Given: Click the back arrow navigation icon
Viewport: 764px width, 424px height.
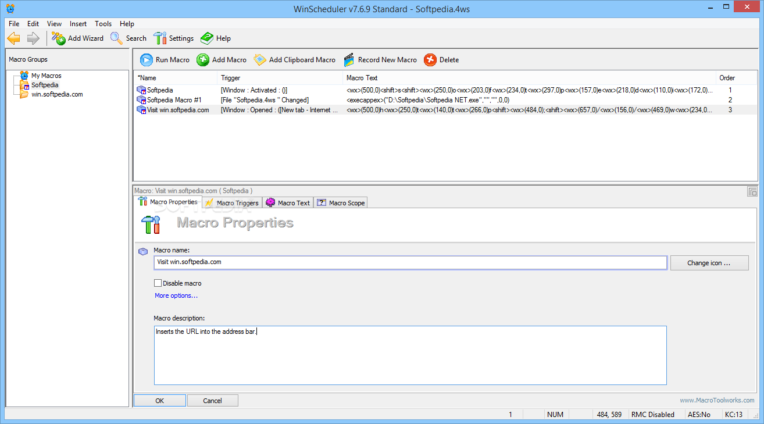Looking at the screenshot, I should 13,38.
